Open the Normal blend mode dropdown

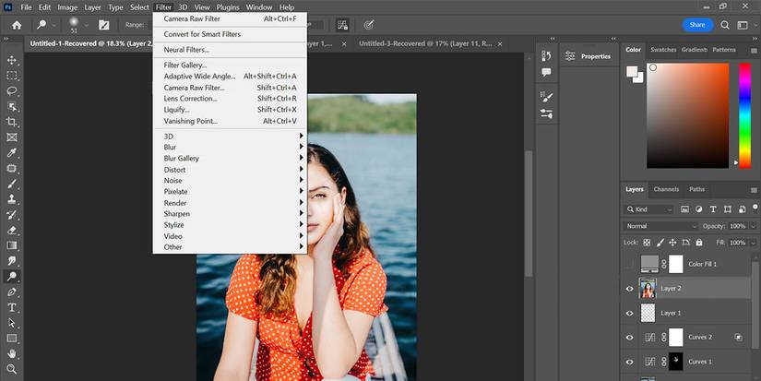tap(660, 226)
